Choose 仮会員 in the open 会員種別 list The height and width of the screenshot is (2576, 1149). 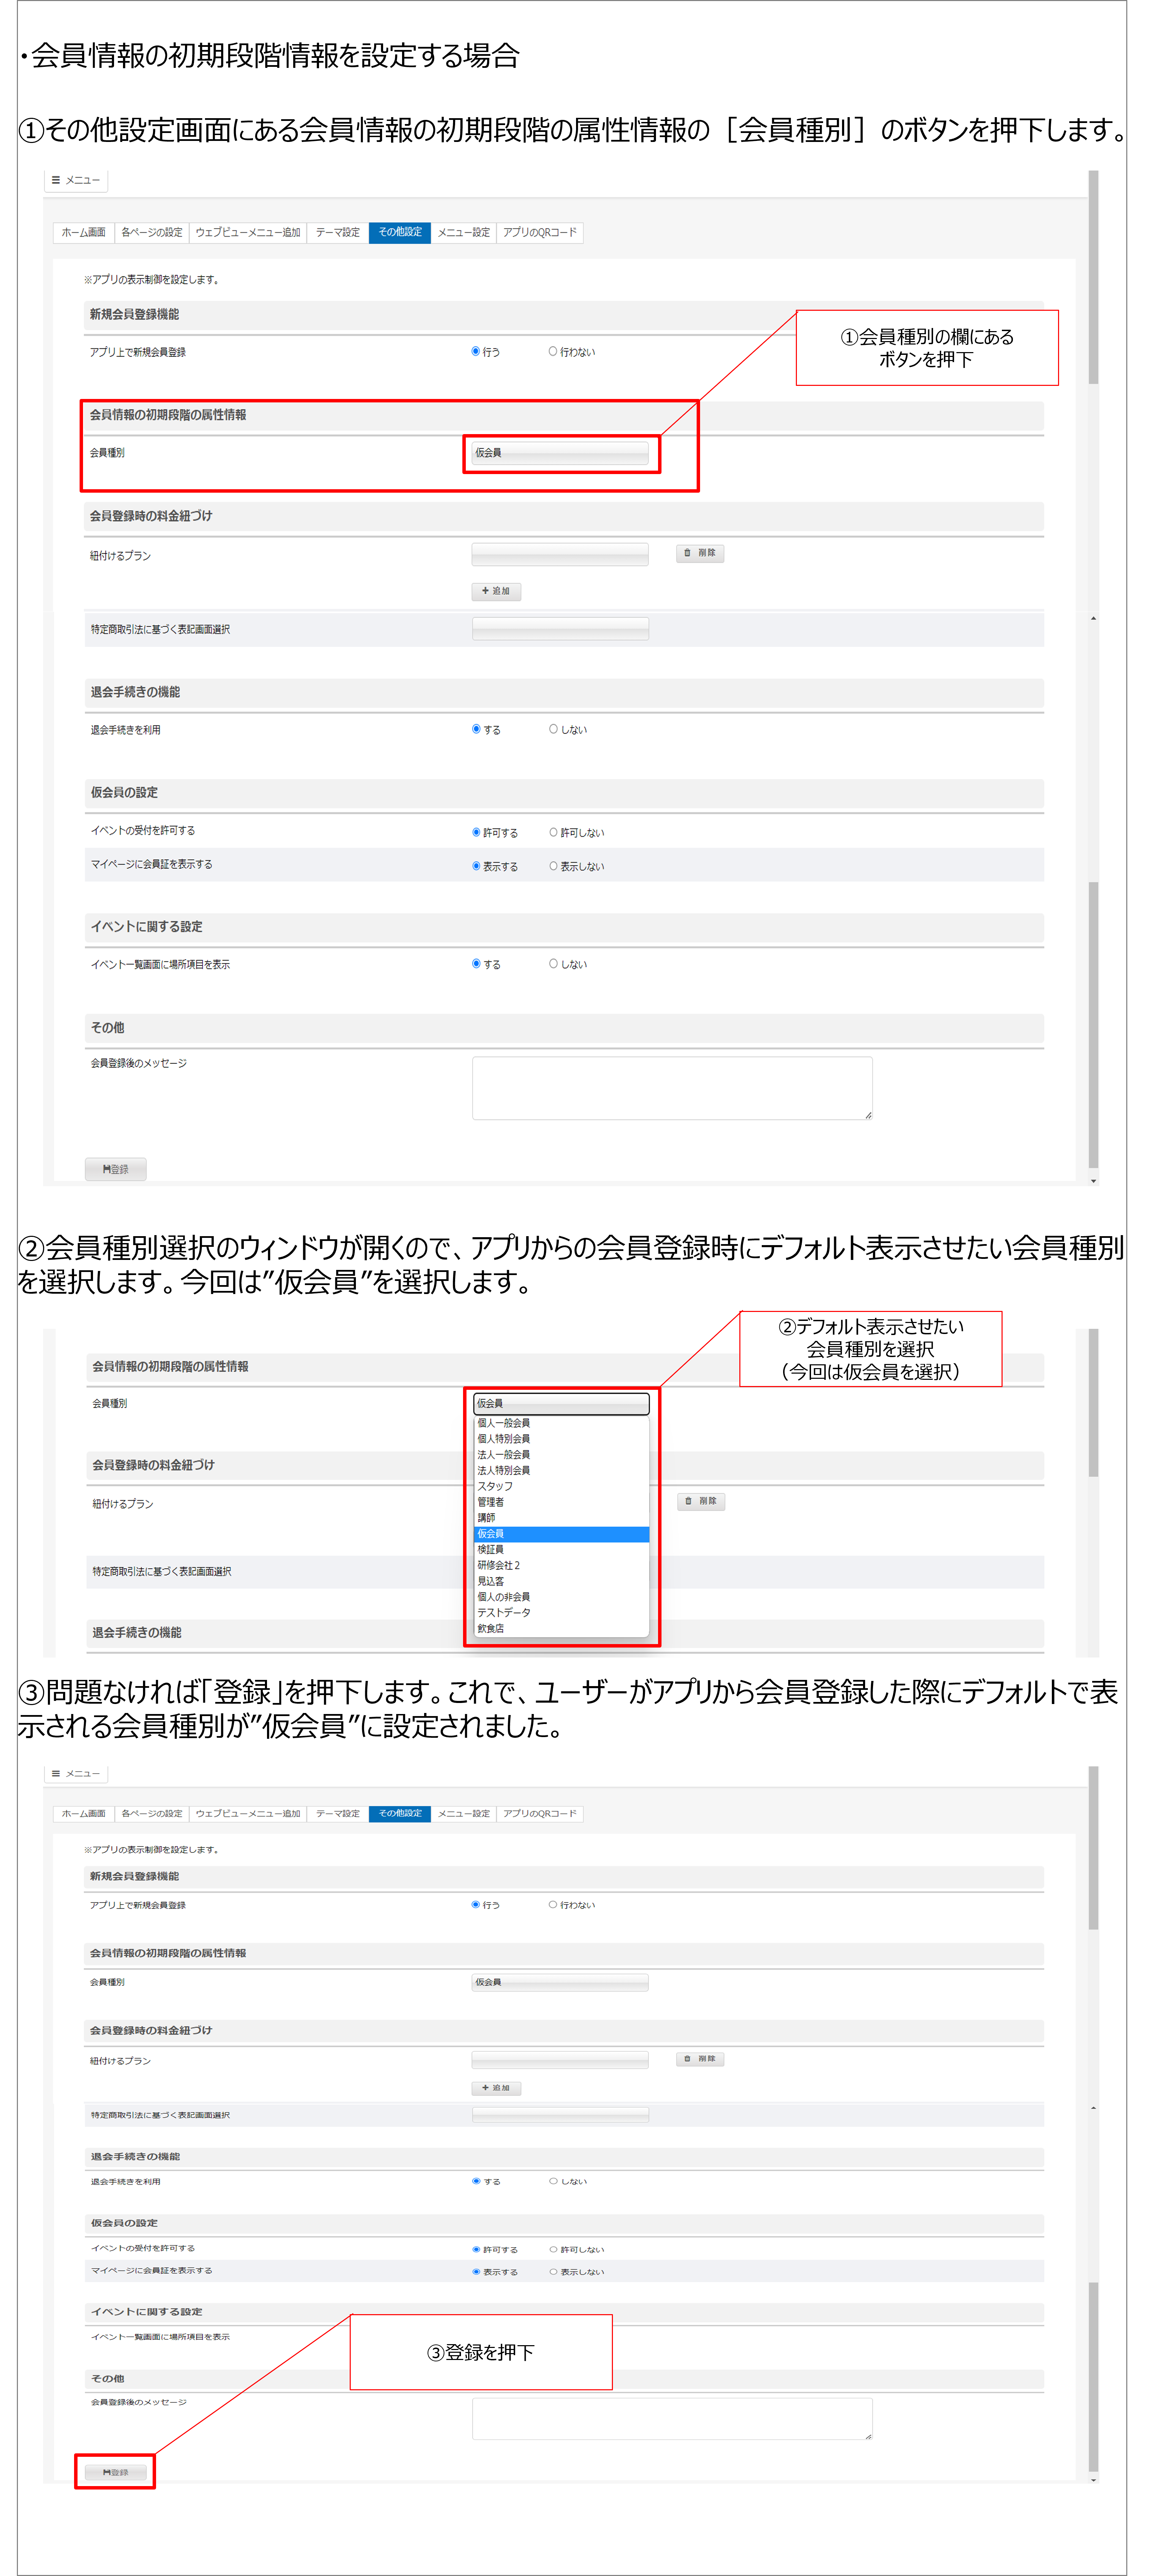tap(561, 1533)
